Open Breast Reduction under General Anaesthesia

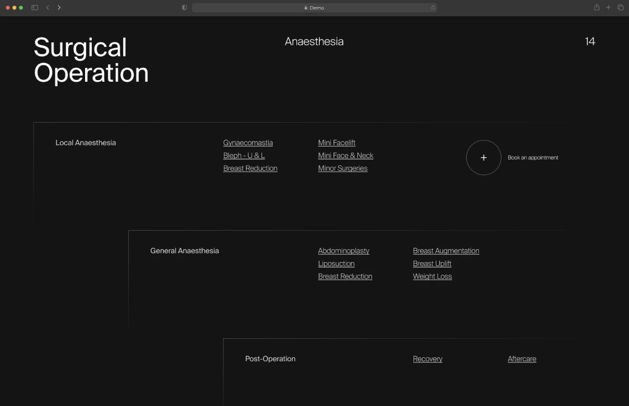coord(345,276)
